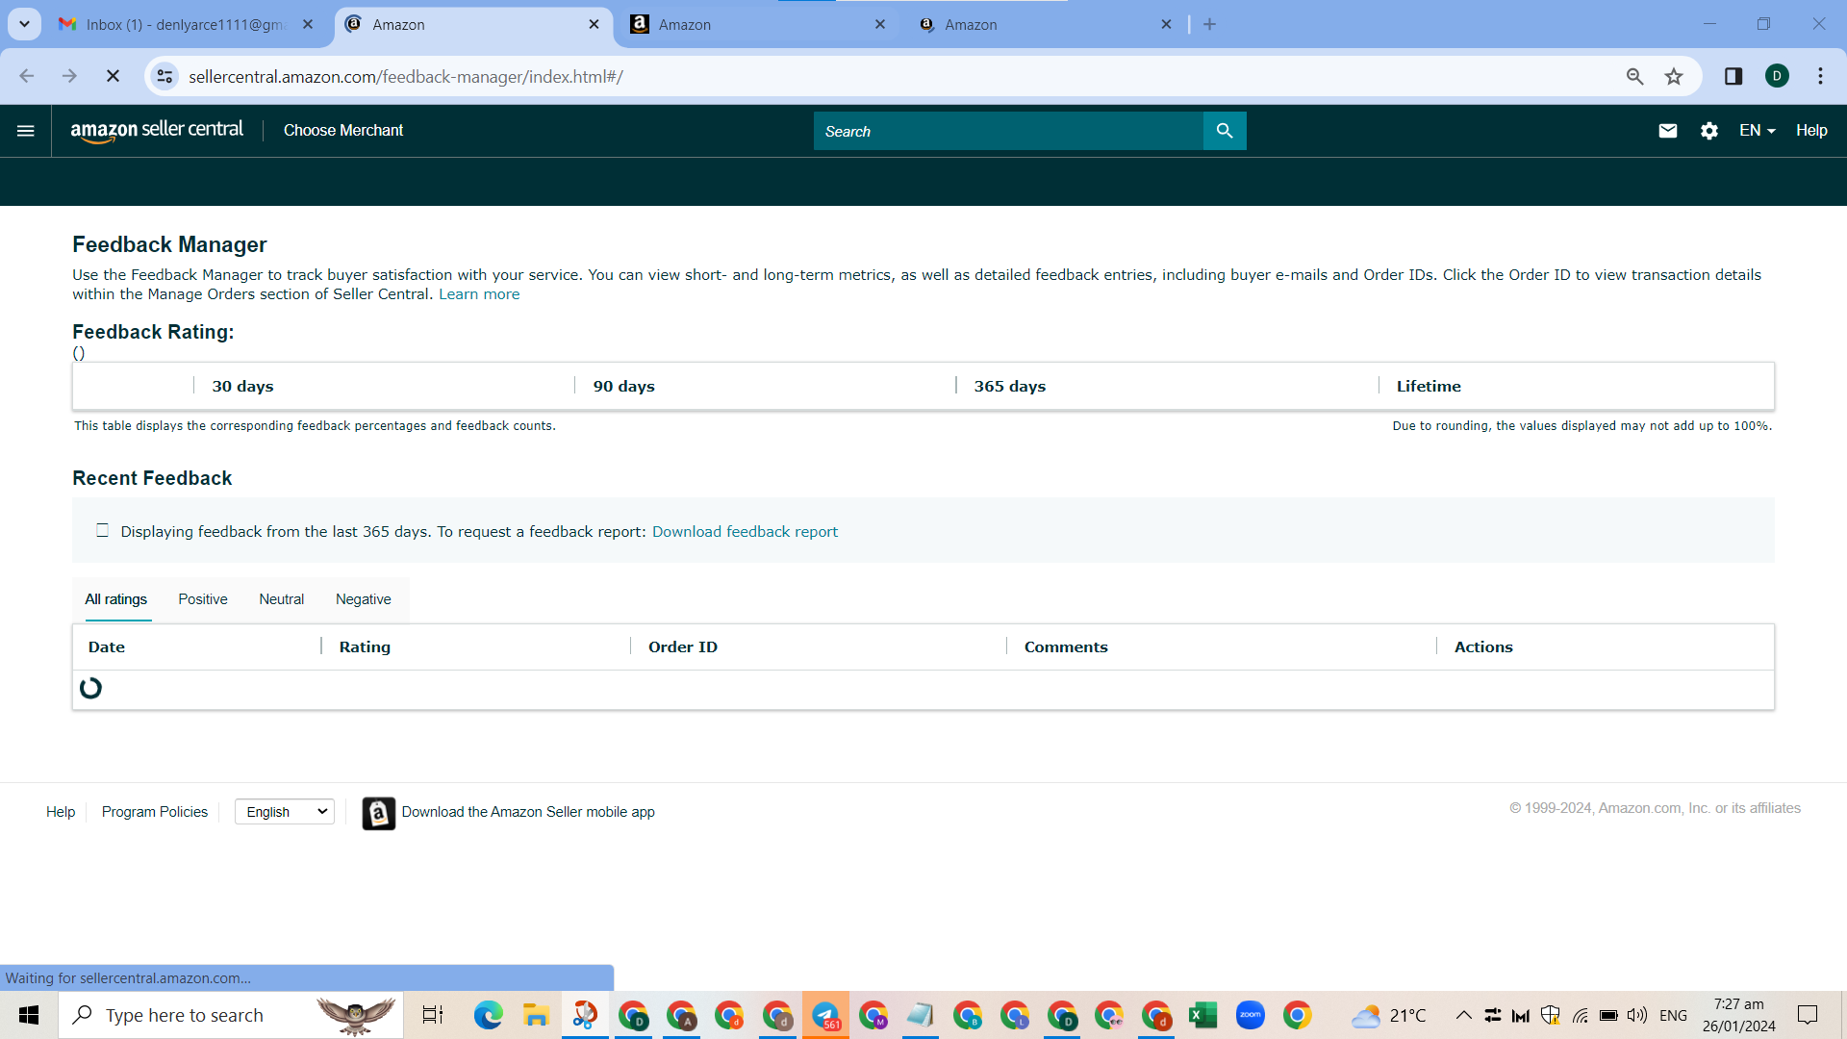Image resolution: width=1847 pixels, height=1039 pixels.
Task: Click the taskbar search box
Action: pos(231,1015)
